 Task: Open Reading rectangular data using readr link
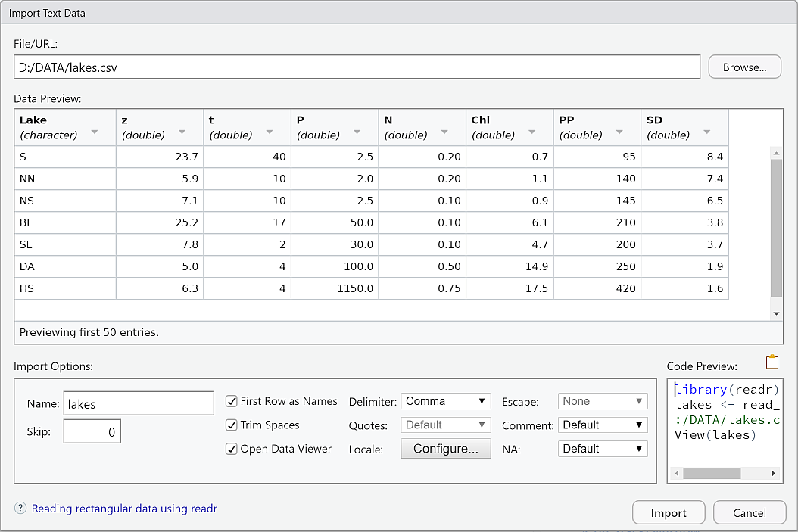pos(124,509)
